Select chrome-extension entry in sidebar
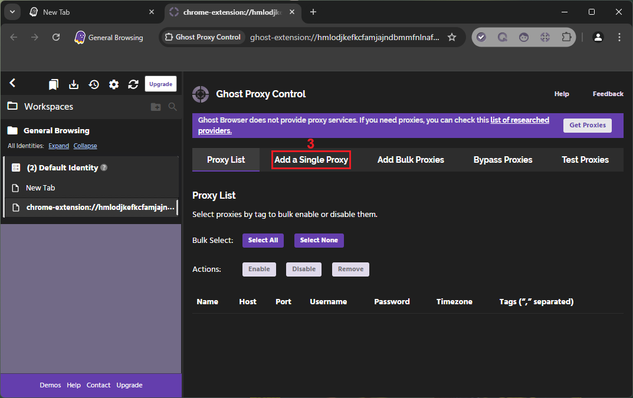Viewport: 633px width, 398px height. [90, 208]
